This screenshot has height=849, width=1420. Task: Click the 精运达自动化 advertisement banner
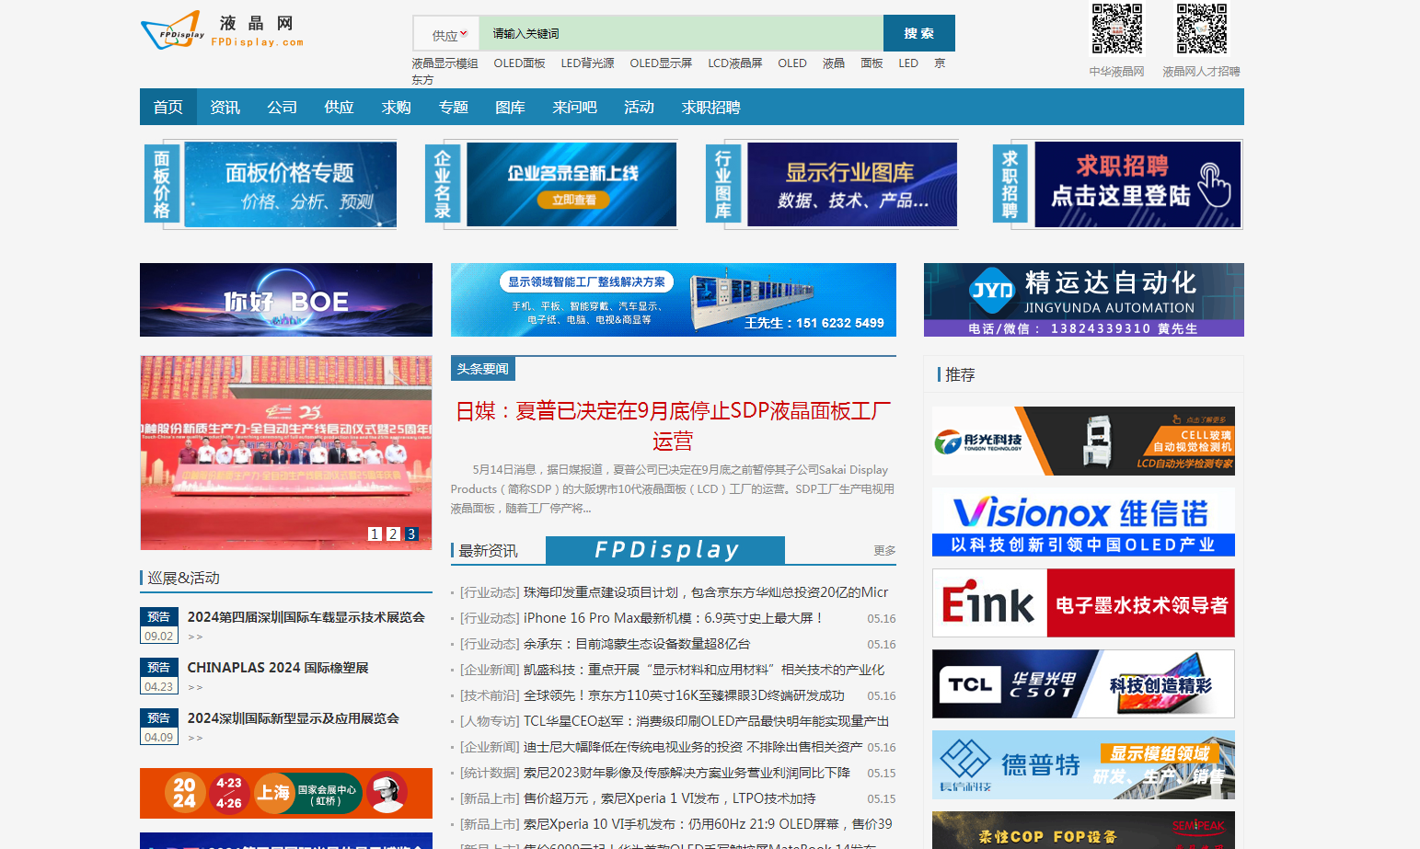tap(1084, 300)
